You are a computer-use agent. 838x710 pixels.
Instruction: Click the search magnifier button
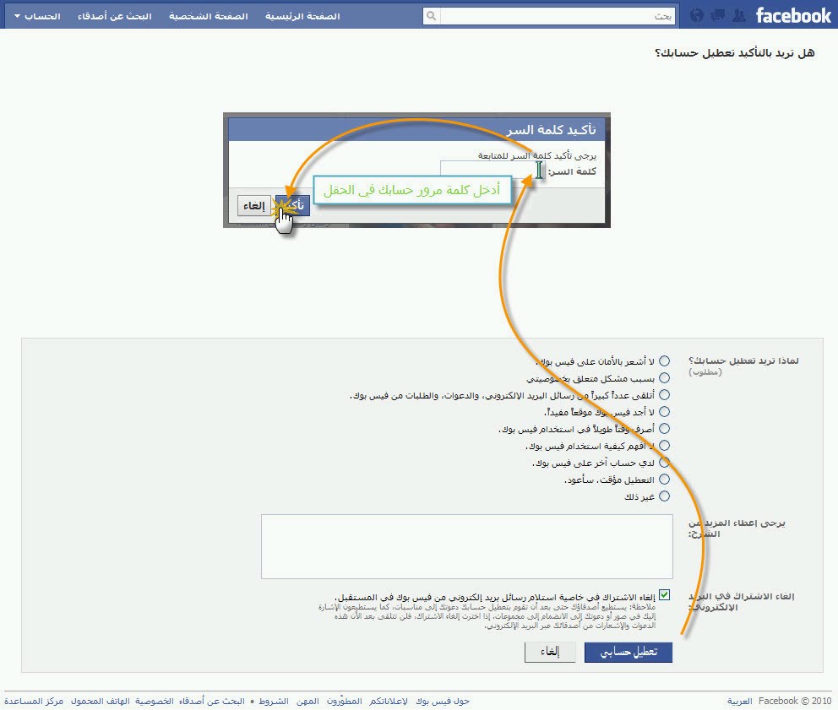pos(432,16)
